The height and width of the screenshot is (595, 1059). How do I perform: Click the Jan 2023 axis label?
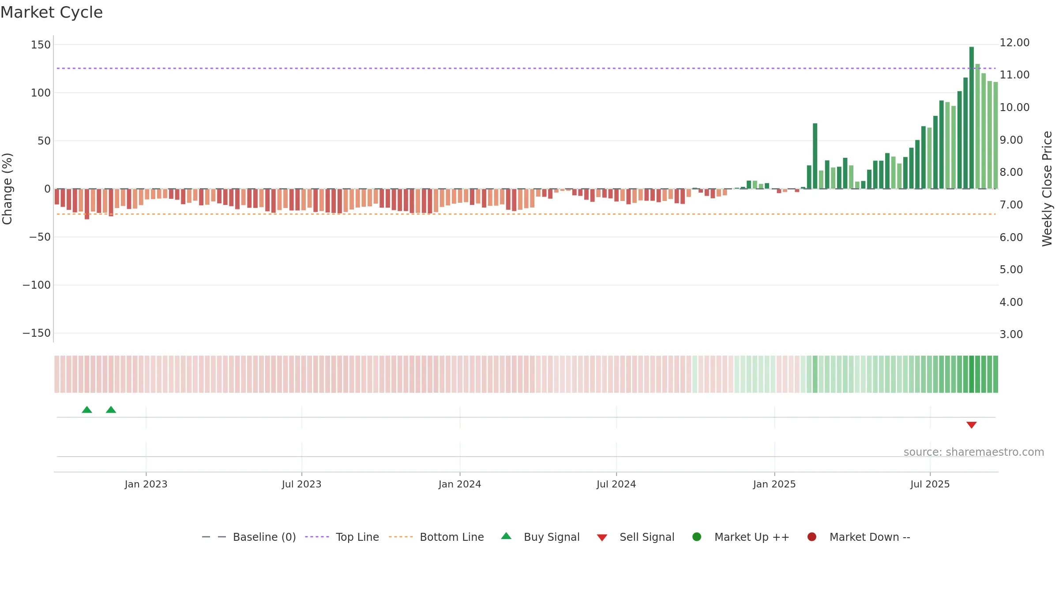(146, 484)
